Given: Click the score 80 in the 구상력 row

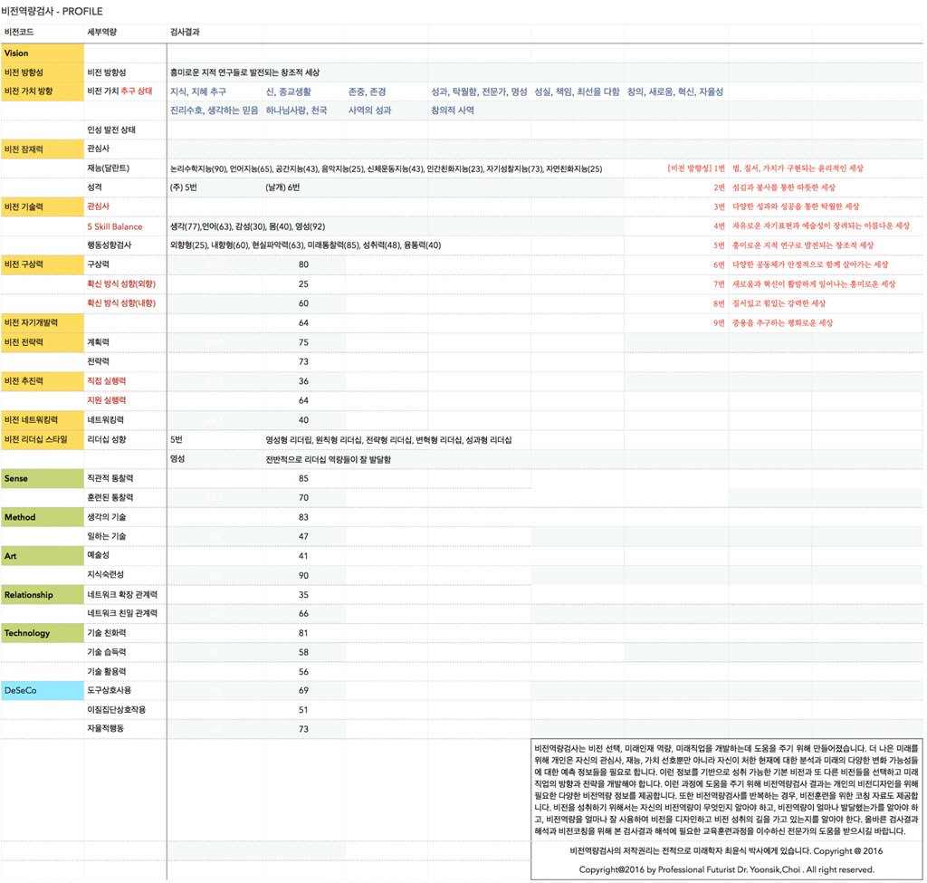Looking at the screenshot, I should [303, 264].
